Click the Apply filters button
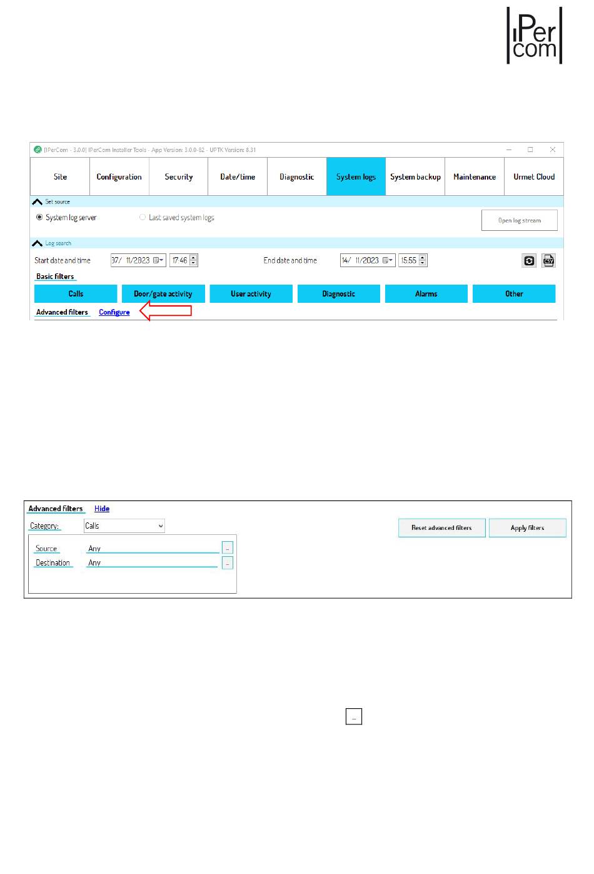This screenshot has width=594, height=874. click(527, 528)
